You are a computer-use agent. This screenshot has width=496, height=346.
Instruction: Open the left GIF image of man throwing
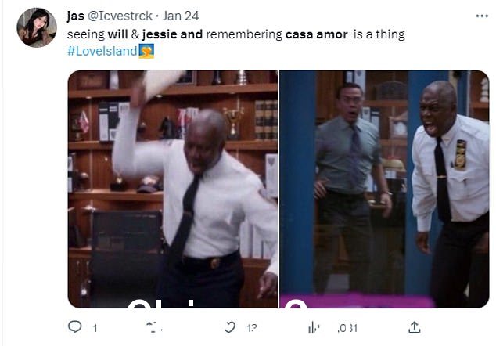(173, 189)
